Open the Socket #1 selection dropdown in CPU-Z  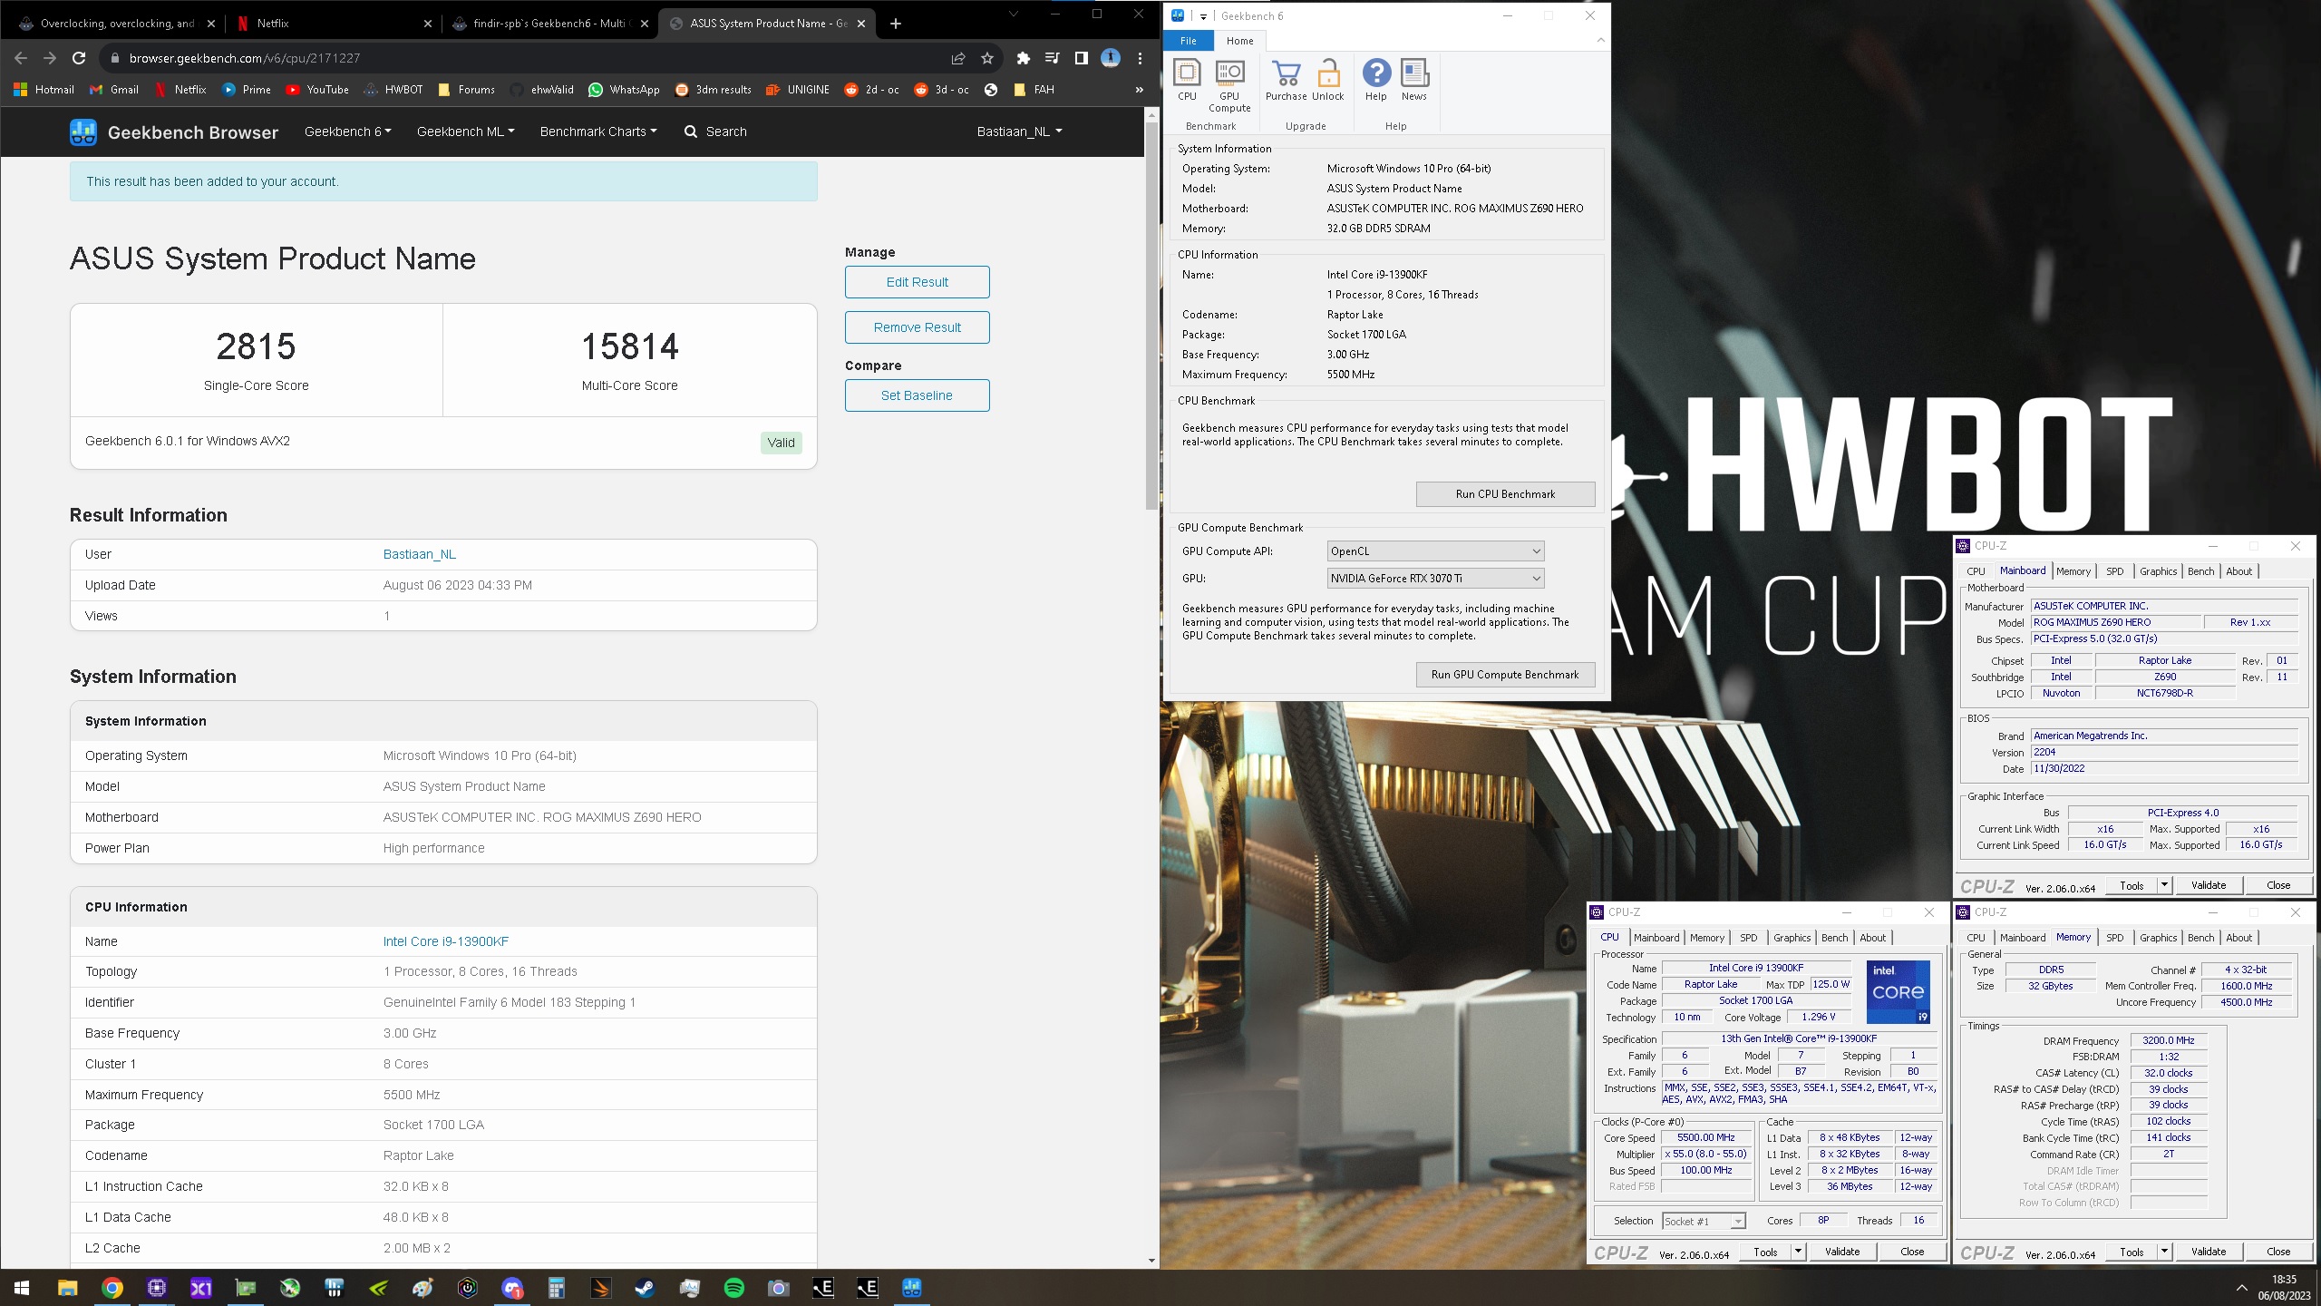(1704, 1222)
